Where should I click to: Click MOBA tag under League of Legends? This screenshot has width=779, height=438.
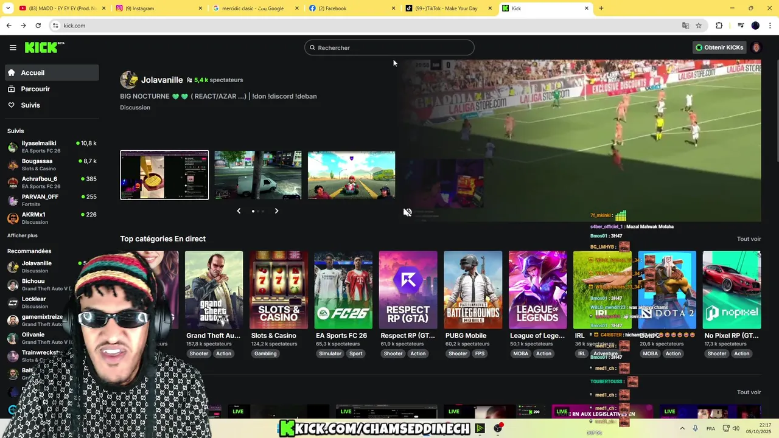(521, 353)
